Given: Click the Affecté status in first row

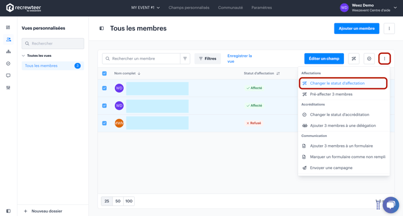Looking at the screenshot, I should 254,88.
